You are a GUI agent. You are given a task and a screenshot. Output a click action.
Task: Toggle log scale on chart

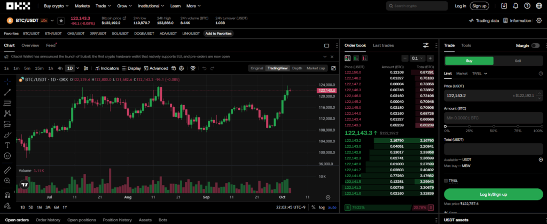coord(322,207)
